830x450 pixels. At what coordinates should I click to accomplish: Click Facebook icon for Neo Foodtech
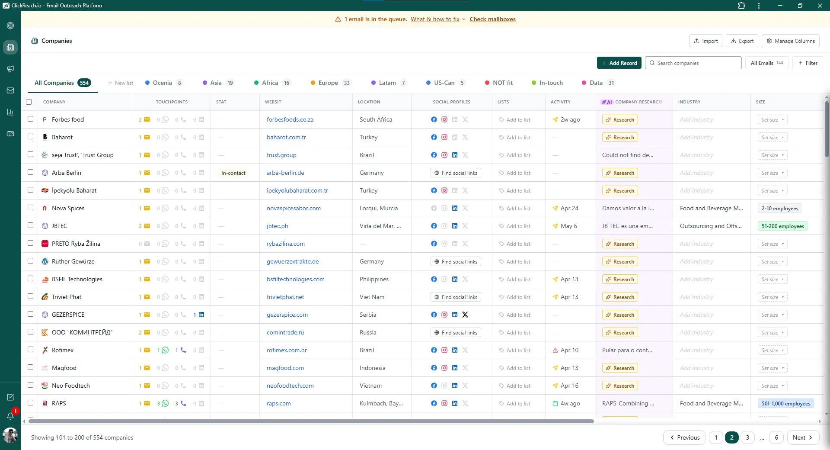tap(434, 386)
